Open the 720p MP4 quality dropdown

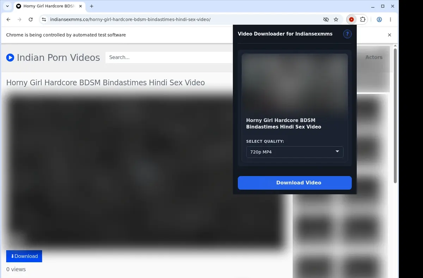[295, 152]
